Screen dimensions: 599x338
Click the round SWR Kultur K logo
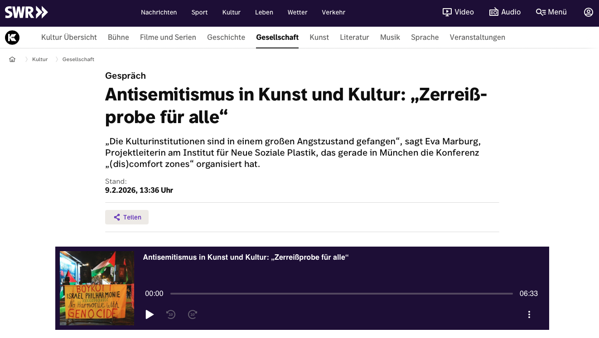[x=12, y=37]
